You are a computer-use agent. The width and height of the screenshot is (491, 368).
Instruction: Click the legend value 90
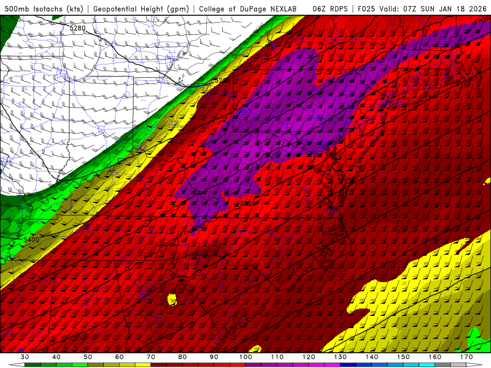click(x=214, y=357)
